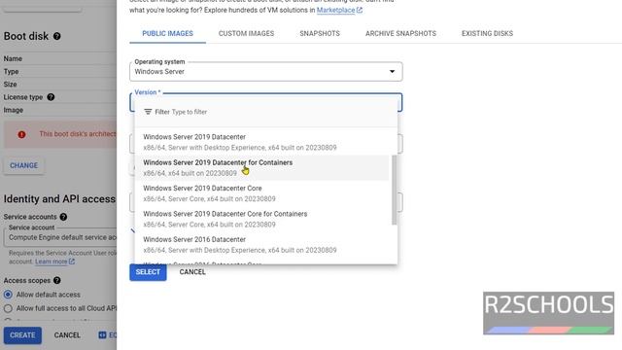Switch to Custom Images tab
This screenshot has height=350, width=622.
(246, 34)
